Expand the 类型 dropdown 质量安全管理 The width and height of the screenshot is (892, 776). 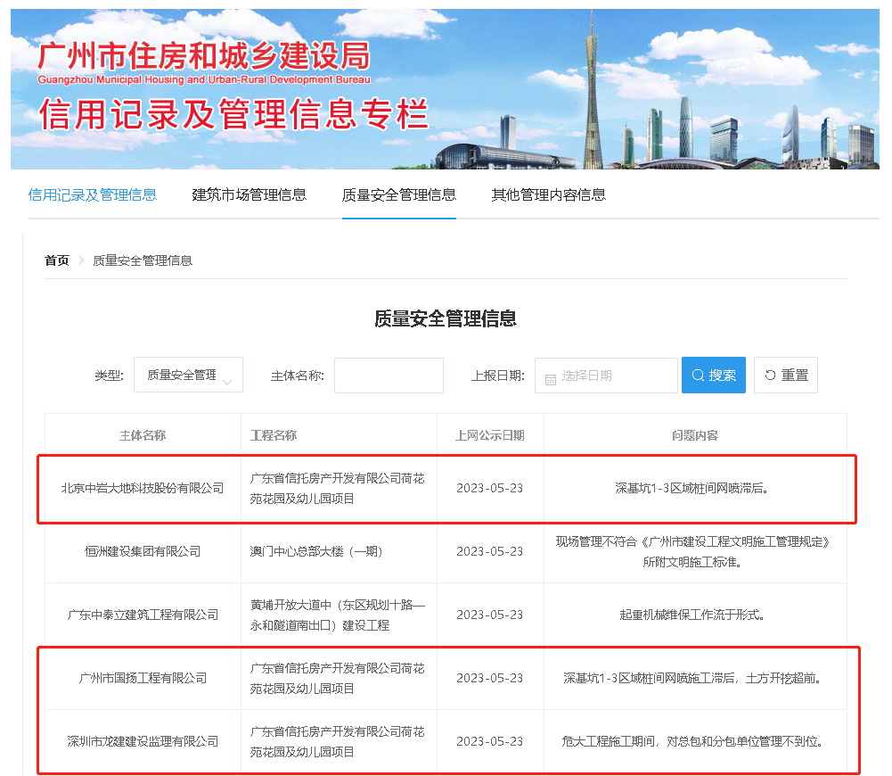[x=188, y=375]
